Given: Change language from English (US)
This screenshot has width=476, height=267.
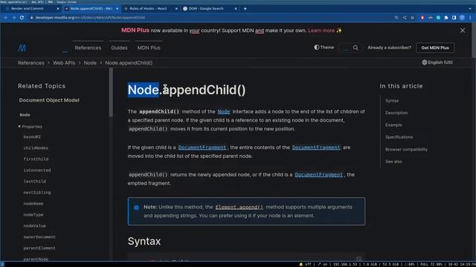Looking at the screenshot, I should click(x=437, y=62).
